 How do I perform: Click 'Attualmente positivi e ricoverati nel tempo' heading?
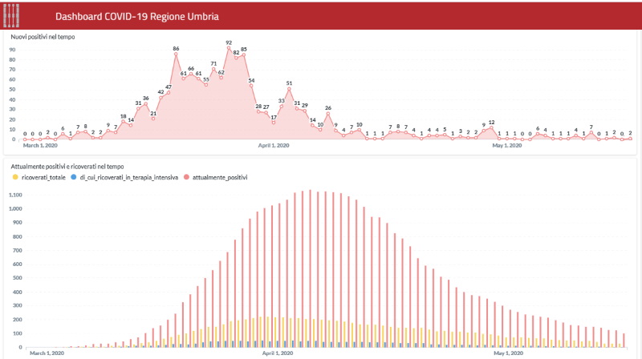coord(66,165)
